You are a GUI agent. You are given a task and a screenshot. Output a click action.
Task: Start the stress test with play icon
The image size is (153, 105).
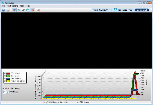click(3, 10)
